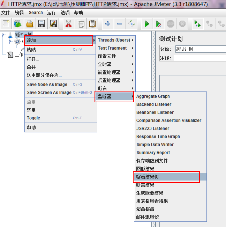The height and width of the screenshot is (227, 226).
Task: Select Aggregate Graph listener
Action: tap(170, 96)
